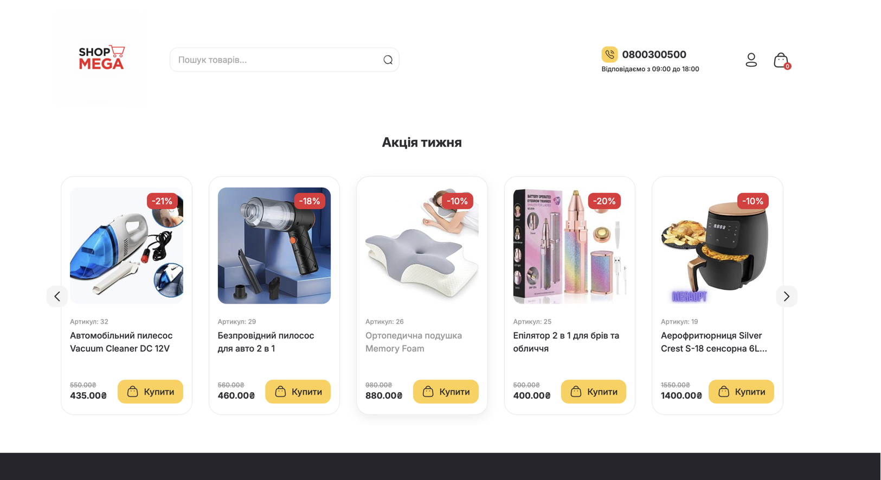The width and height of the screenshot is (881, 480).
Task: Buy the Vacuum Cleaner DC 12V
Action: tap(150, 392)
